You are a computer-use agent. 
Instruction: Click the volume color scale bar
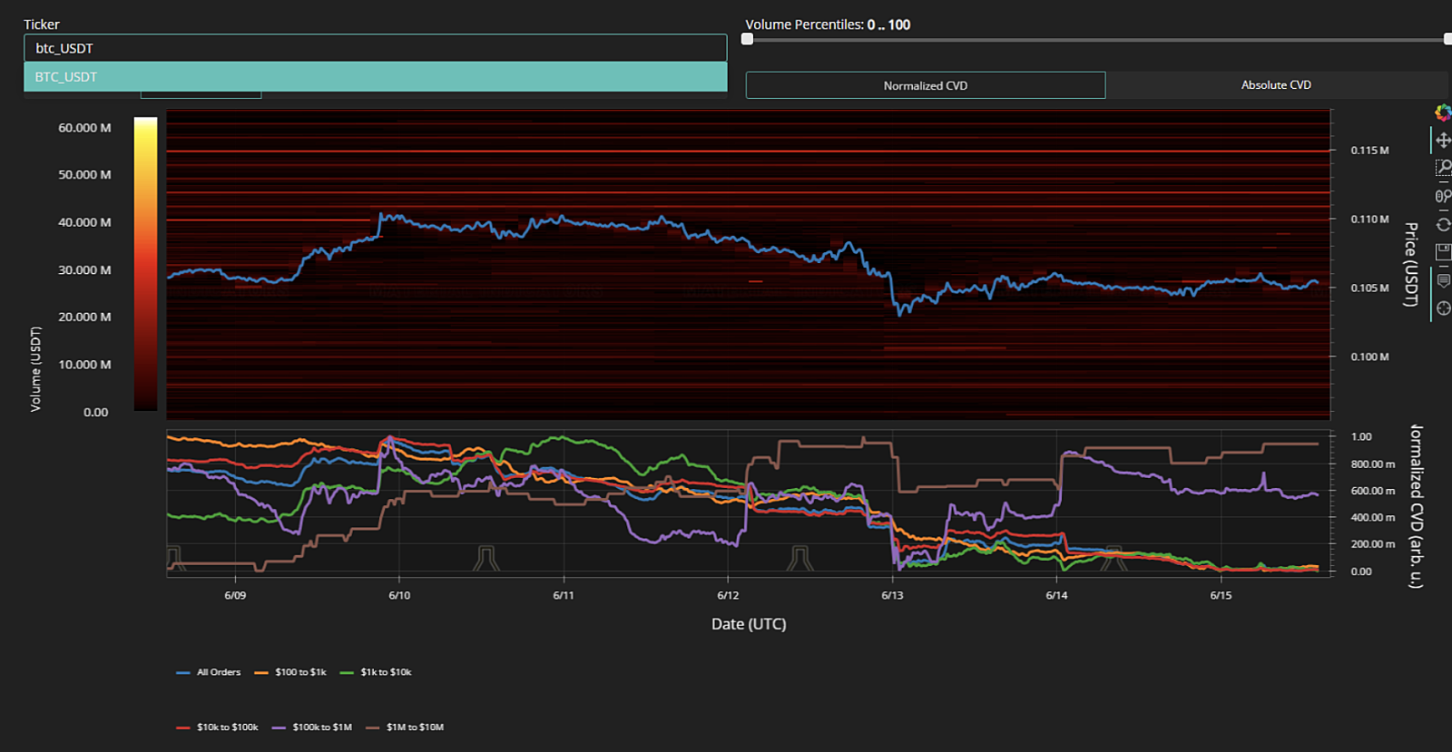click(145, 264)
